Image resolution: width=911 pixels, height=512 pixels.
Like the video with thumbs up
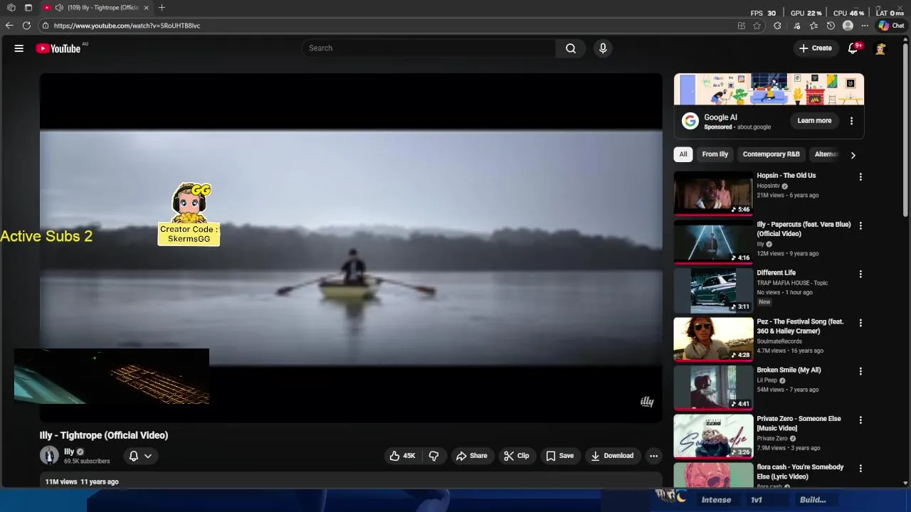402,456
